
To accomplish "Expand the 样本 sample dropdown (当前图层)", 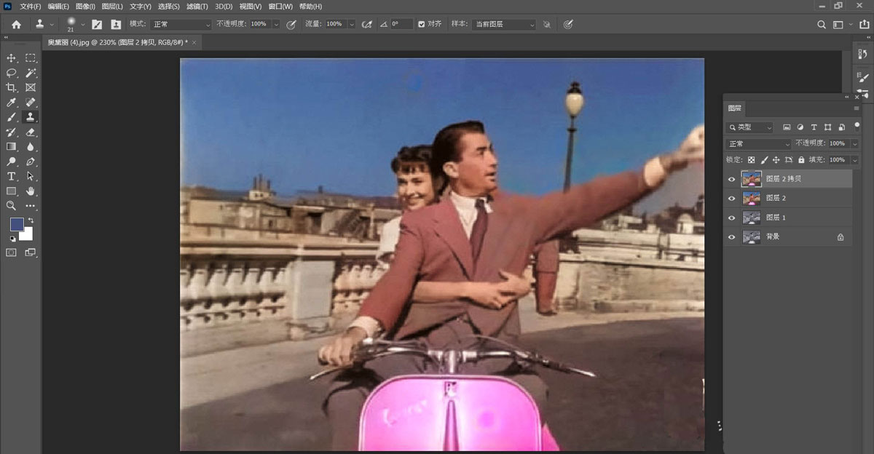I will click(x=503, y=24).
